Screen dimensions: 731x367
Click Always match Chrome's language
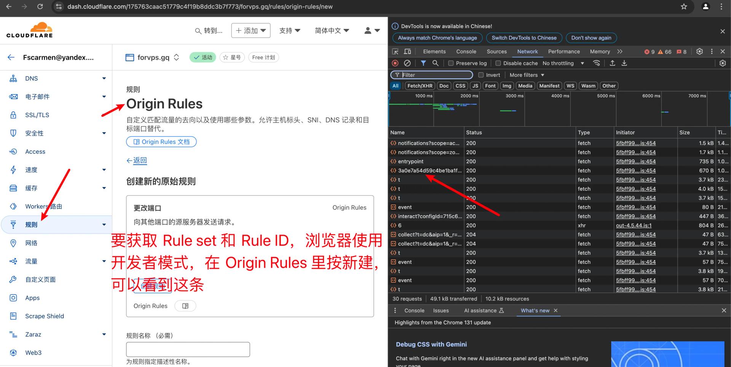[437, 38]
